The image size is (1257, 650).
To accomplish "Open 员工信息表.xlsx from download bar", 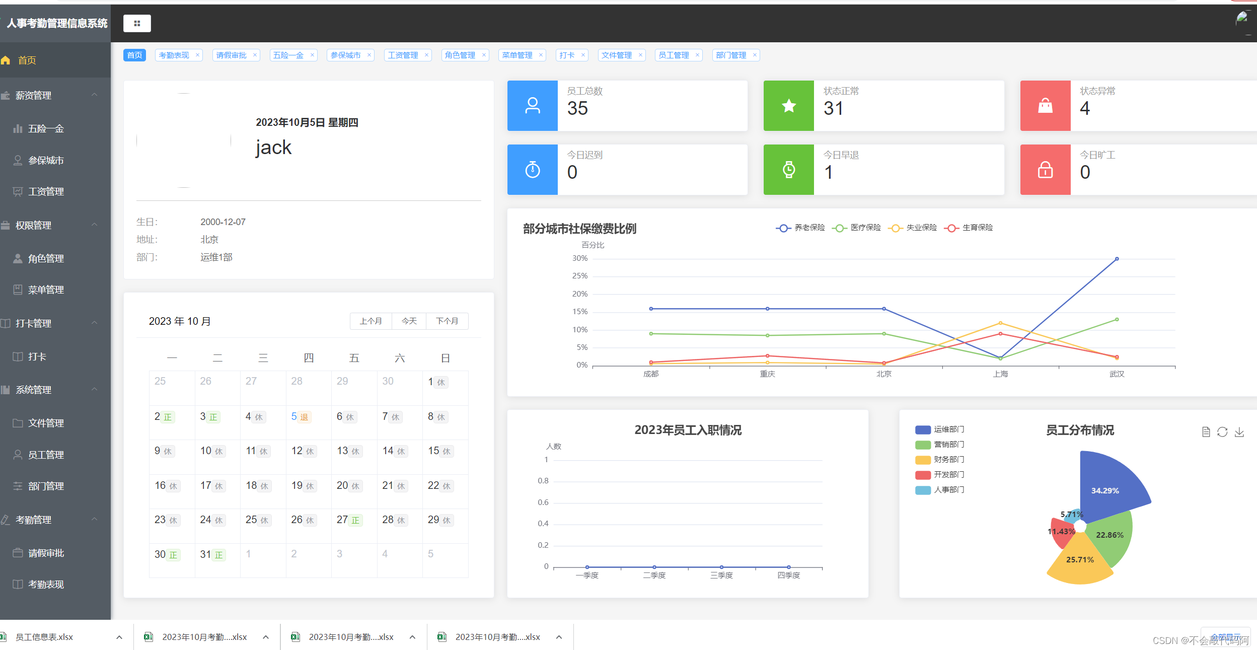I will pyautogui.click(x=44, y=637).
